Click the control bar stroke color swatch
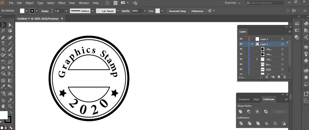Image resolution: width=309 pixels, height=130 pixels. pyautogui.click(x=32, y=11)
